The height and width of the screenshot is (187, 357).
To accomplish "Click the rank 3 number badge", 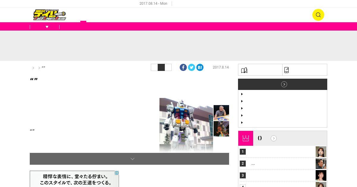I will pos(243,175).
